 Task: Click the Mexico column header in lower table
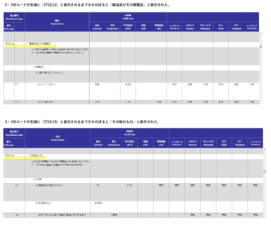192,143
